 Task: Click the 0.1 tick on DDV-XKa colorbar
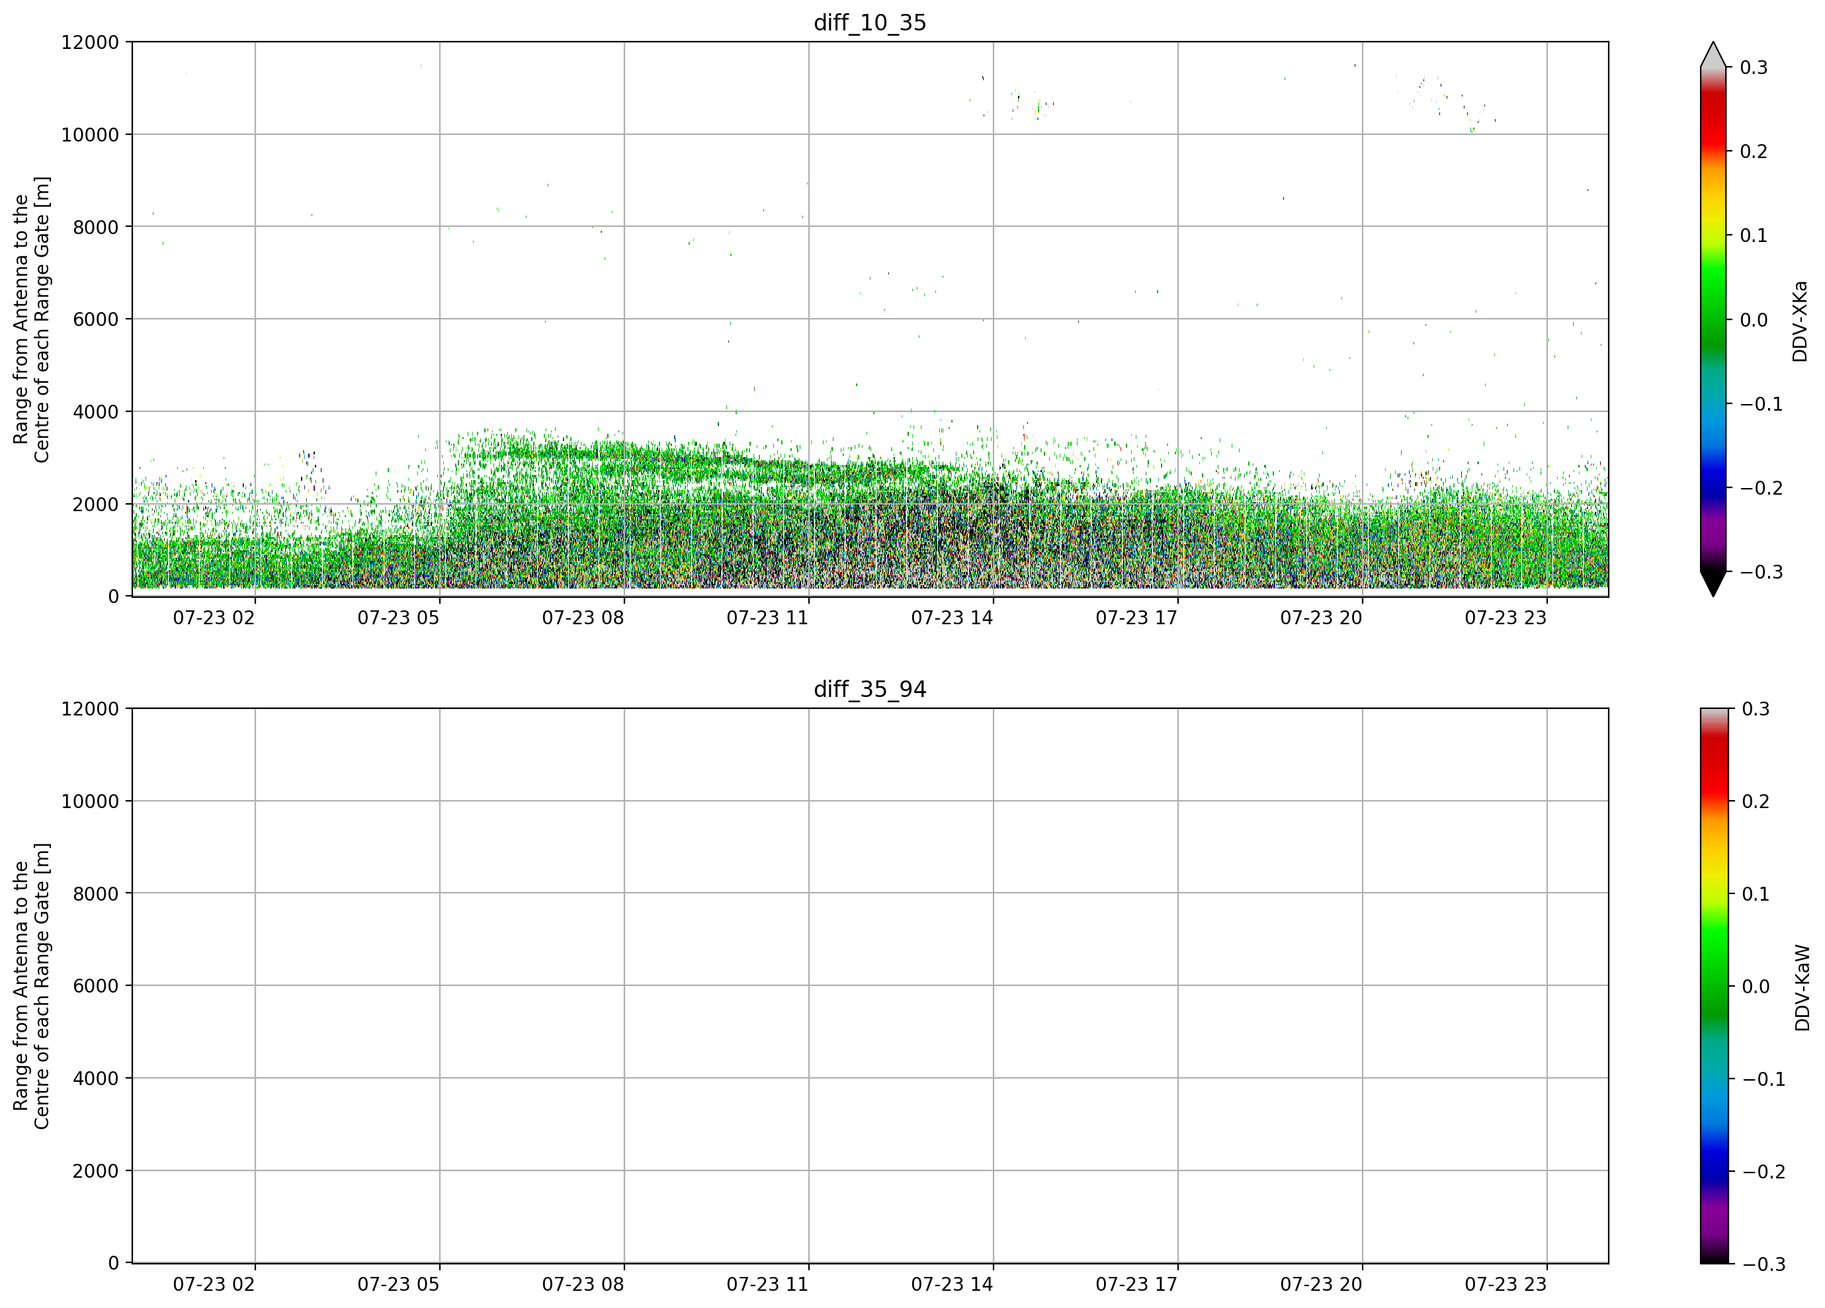click(x=1754, y=235)
